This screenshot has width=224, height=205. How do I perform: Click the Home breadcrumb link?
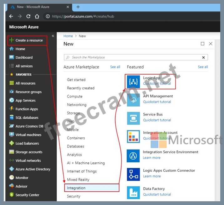[x=68, y=36]
